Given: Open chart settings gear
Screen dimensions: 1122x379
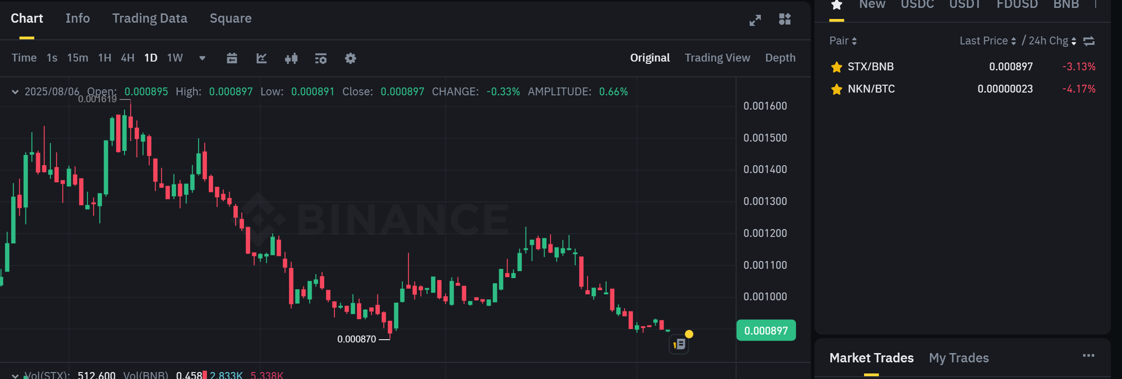Looking at the screenshot, I should (351, 58).
